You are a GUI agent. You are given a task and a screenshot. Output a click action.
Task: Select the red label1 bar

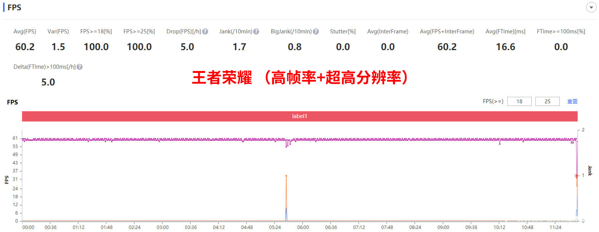point(300,116)
